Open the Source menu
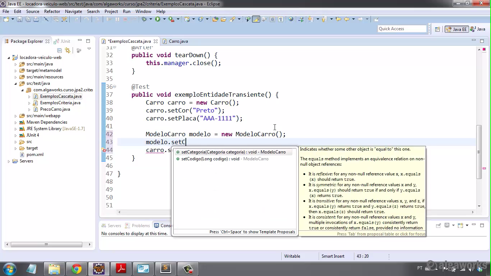The image size is (491, 276). click(x=32, y=11)
